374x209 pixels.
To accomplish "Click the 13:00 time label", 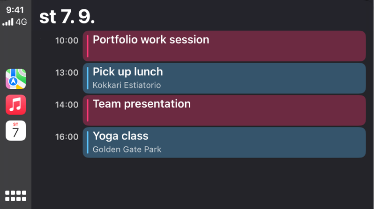I will coord(67,72).
